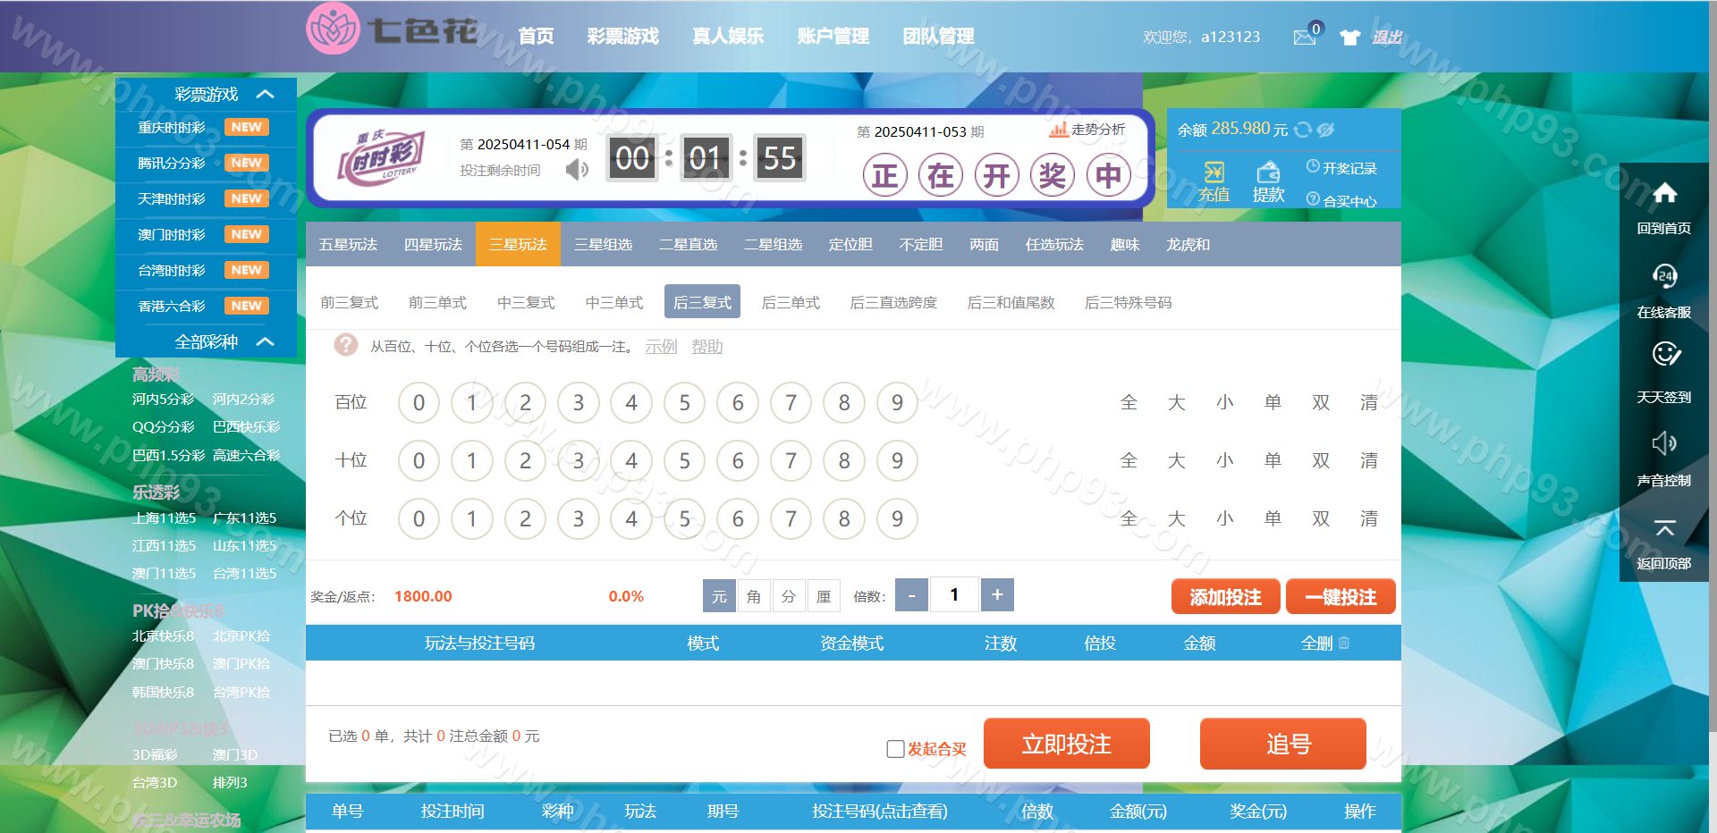Collapse the 彩票游戏 sidebar section
This screenshot has height=833, width=1717.
click(x=265, y=95)
